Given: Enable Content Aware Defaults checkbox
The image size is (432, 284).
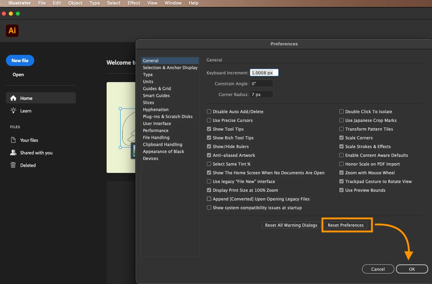Looking at the screenshot, I should pyautogui.click(x=341, y=155).
